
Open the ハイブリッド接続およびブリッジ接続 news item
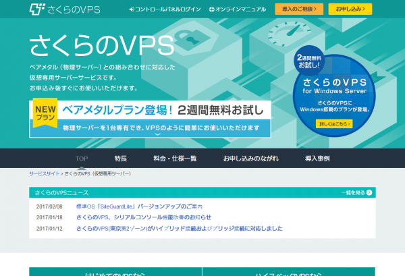click(x=180, y=229)
